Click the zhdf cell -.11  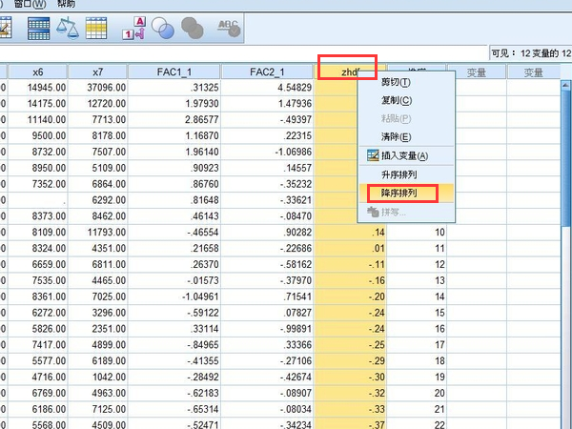pos(350,264)
